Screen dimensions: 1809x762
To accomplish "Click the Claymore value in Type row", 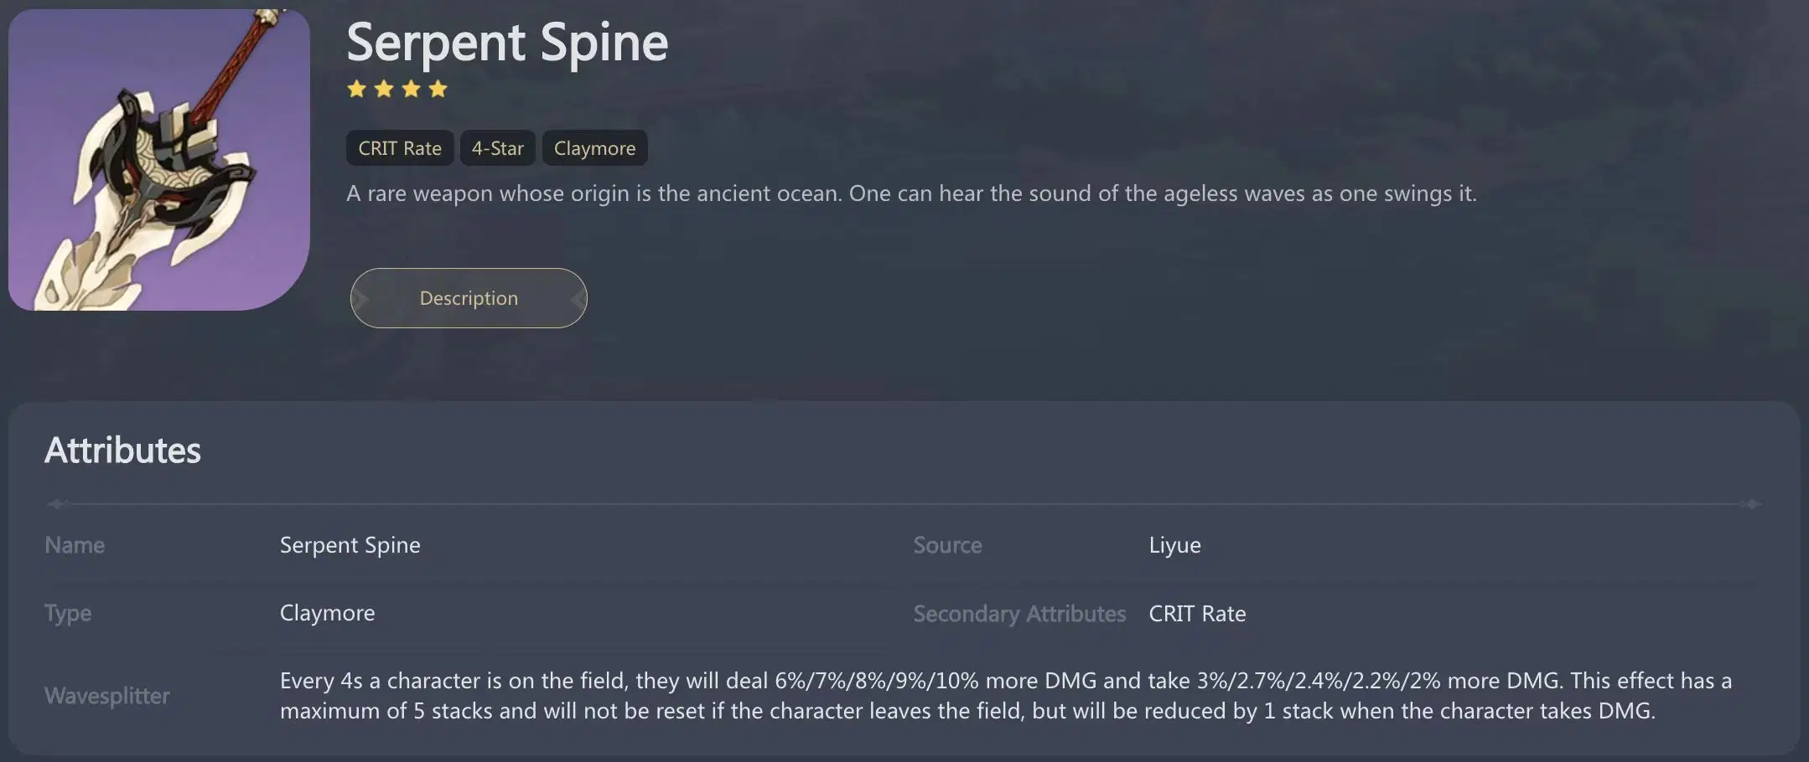I will coord(327,613).
